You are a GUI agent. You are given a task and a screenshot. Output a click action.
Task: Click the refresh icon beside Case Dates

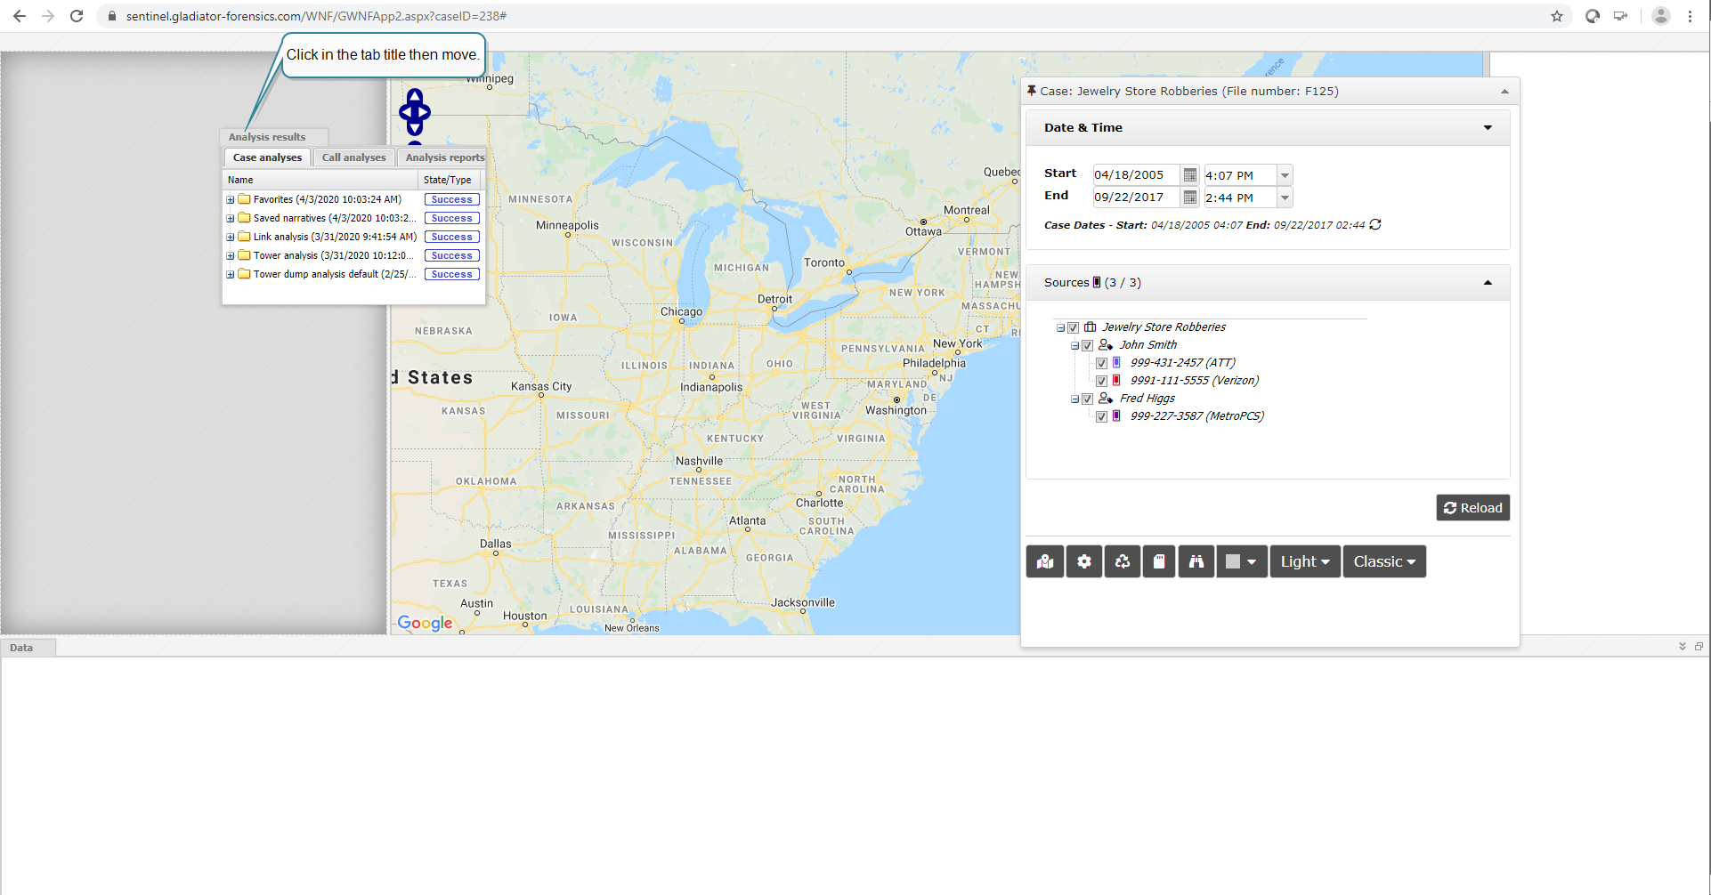tap(1375, 224)
